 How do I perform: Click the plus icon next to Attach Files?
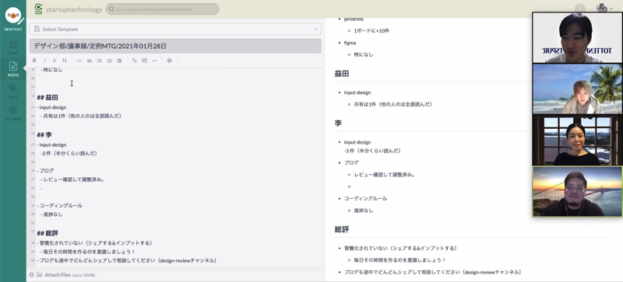(32, 274)
